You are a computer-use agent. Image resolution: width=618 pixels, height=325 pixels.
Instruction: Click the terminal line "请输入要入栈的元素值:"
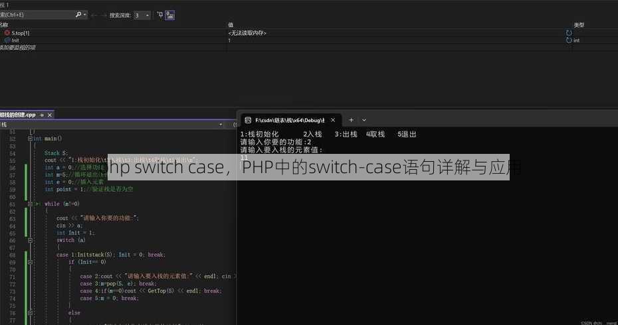tap(281, 150)
